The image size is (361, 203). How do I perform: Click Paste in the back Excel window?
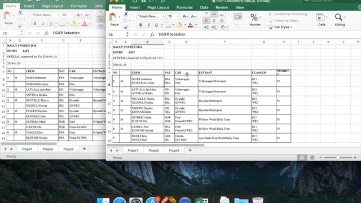tap(8, 18)
